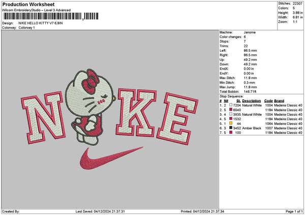Image resolution: width=305 pixels, height=215 pixels.
Task: Click the Width value '6.81 in'
Action: (297, 17)
